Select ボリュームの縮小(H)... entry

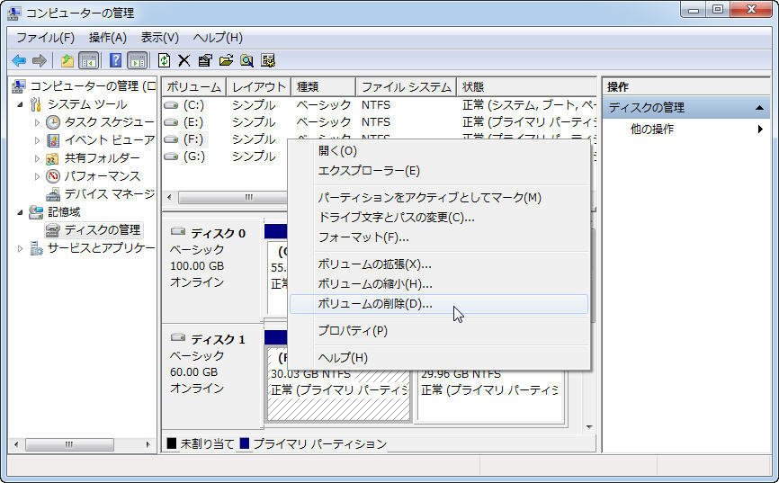(x=440, y=284)
